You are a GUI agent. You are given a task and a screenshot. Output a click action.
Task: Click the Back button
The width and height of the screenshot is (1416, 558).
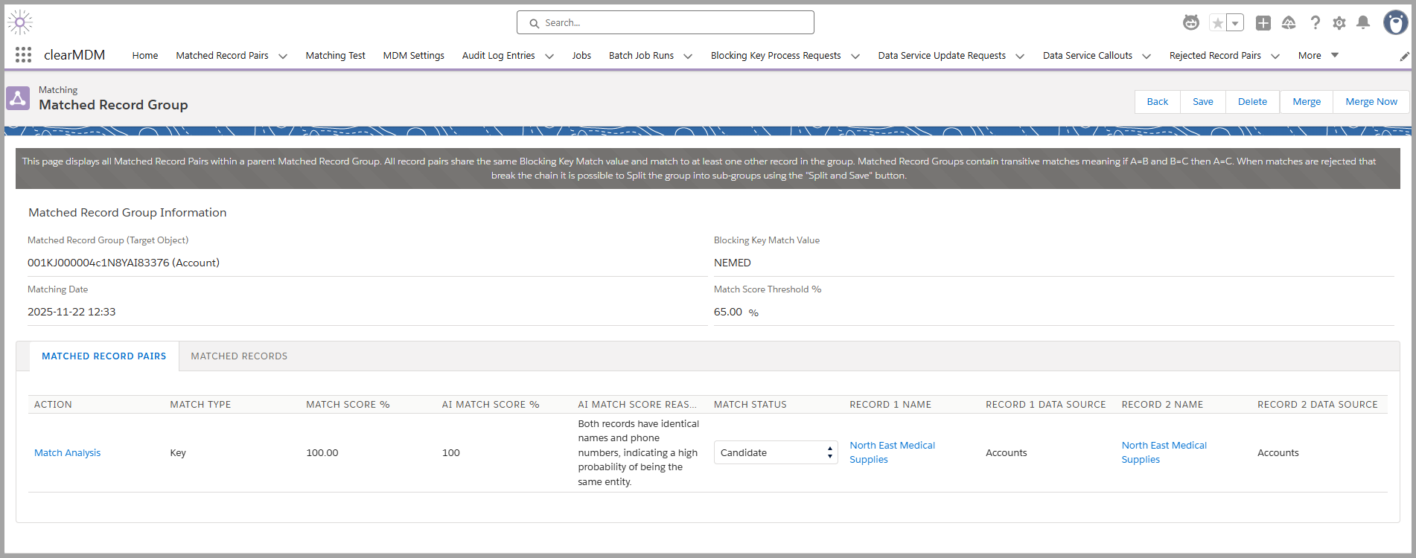[x=1158, y=102]
